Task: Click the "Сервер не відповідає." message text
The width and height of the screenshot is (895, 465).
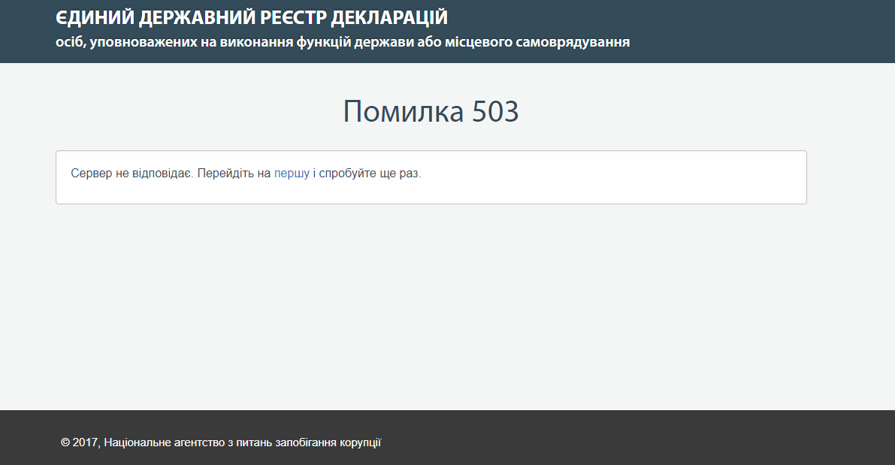Action: point(132,174)
